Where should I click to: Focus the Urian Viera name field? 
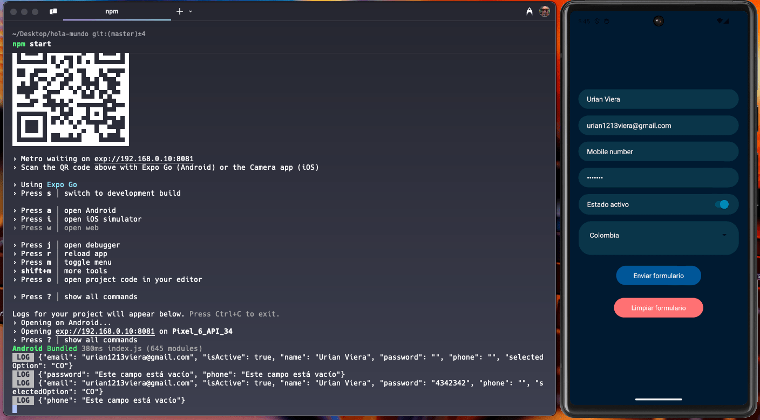click(x=659, y=99)
